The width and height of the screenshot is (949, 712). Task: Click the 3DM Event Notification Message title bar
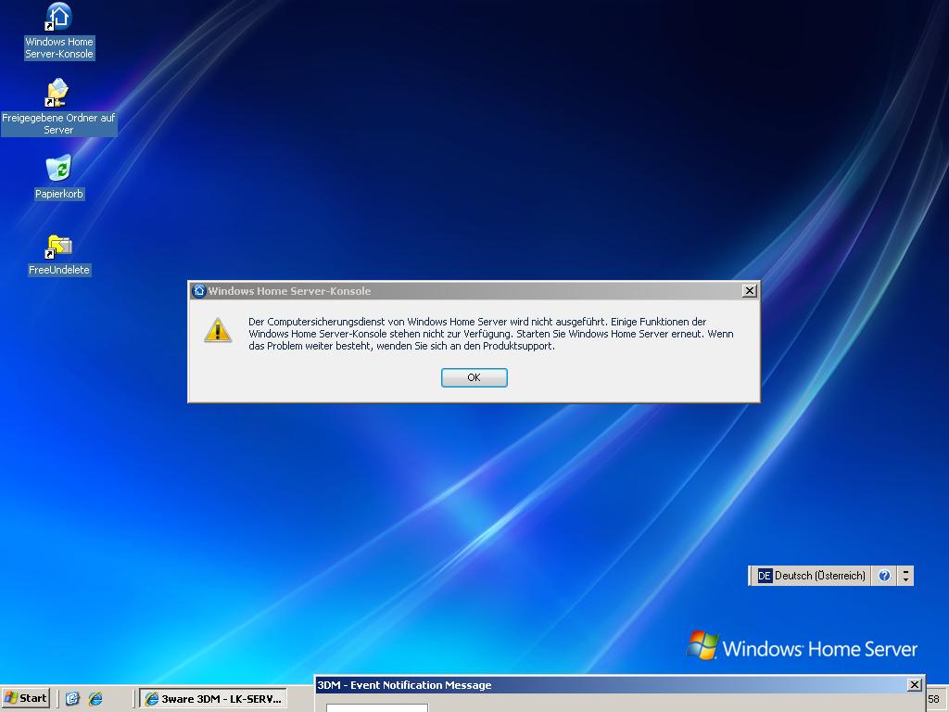(612, 685)
